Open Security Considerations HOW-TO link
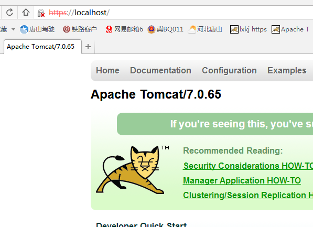This screenshot has width=313, height=227. 248,166
